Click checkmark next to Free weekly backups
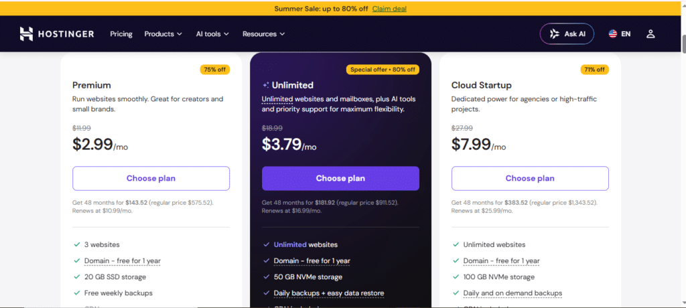 pos(77,293)
